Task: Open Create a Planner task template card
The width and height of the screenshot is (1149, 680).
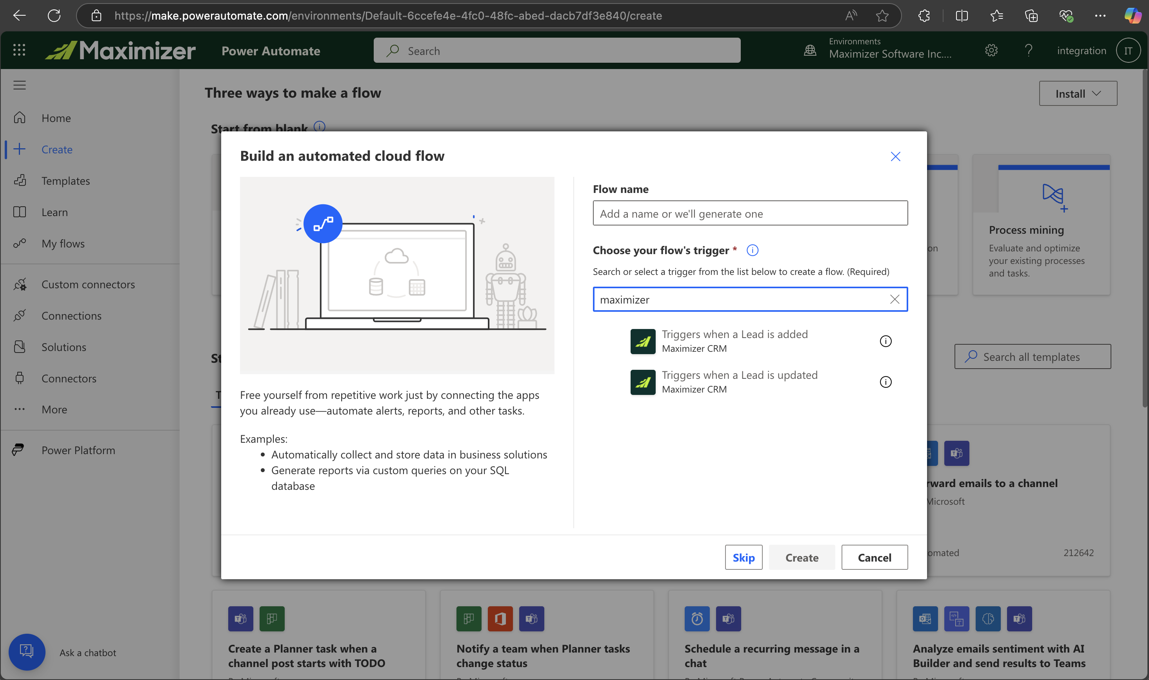Action: tap(319, 635)
